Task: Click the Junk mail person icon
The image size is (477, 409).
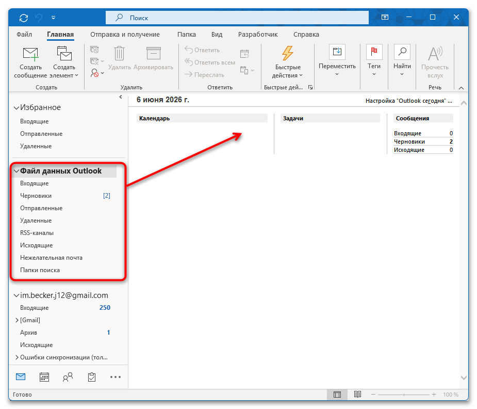Action: click(x=94, y=73)
